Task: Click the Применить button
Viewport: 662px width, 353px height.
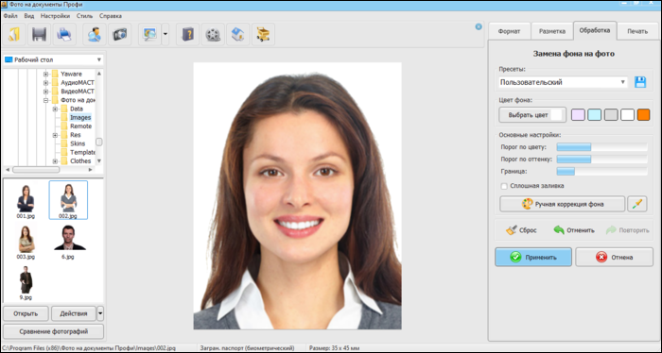Action: [x=533, y=257]
